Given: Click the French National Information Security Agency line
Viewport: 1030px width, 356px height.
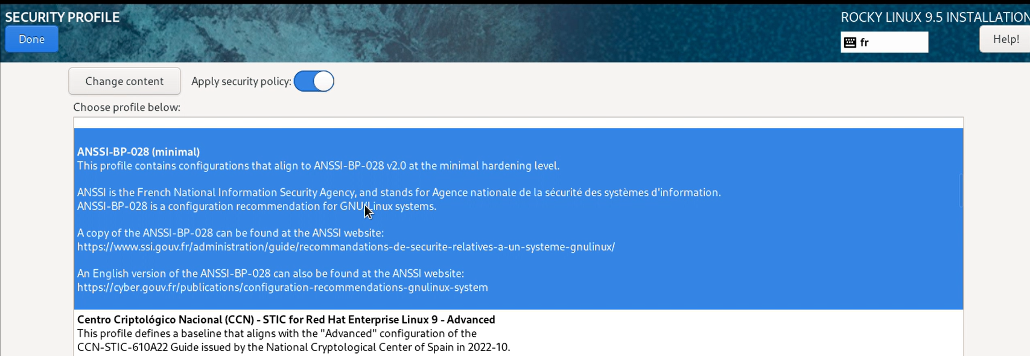Looking at the screenshot, I should (399, 192).
